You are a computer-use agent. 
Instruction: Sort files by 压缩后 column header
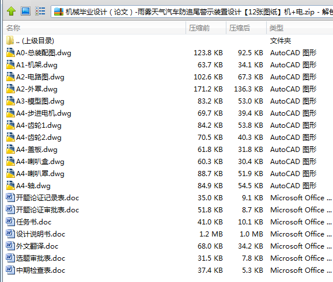pyautogui.click(x=246, y=28)
